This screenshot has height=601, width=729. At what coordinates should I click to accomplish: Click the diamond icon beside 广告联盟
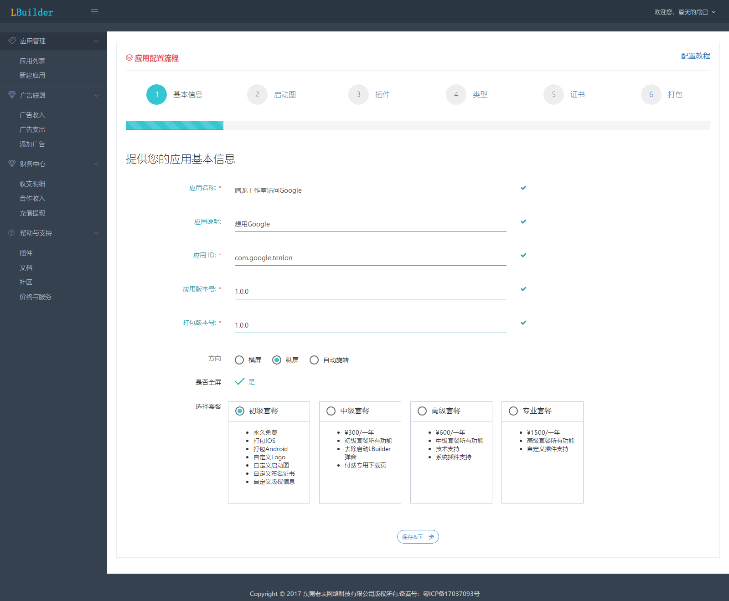coord(12,95)
